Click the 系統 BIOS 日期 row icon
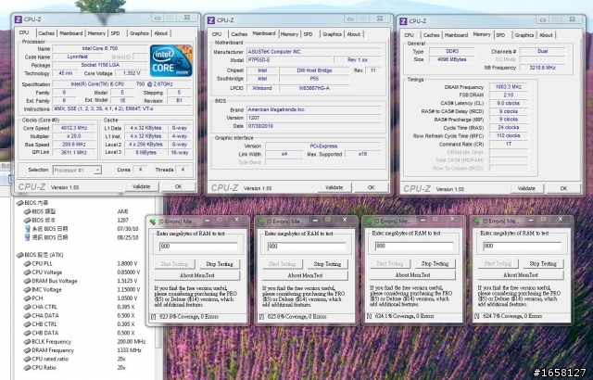Image resolution: width=593 pixels, height=380 pixels. coord(27,229)
